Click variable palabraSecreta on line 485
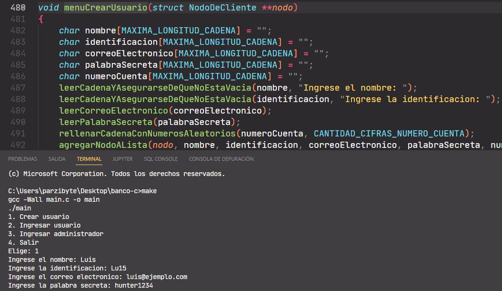The height and width of the screenshot is (291, 502). [x=121, y=65]
